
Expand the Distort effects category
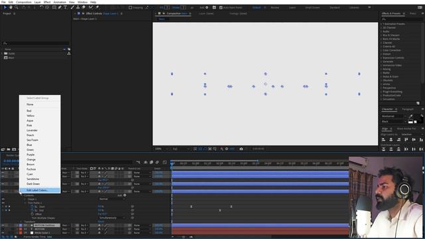(x=381, y=54)
